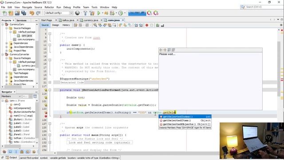Click the Open Project toolbar icon
The image size is (284, 160).
pos(17,13)
